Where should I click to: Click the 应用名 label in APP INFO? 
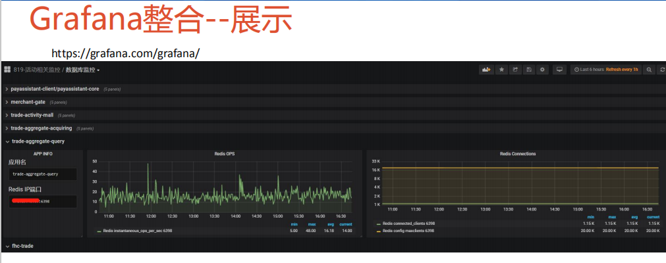tap(17, 162)
